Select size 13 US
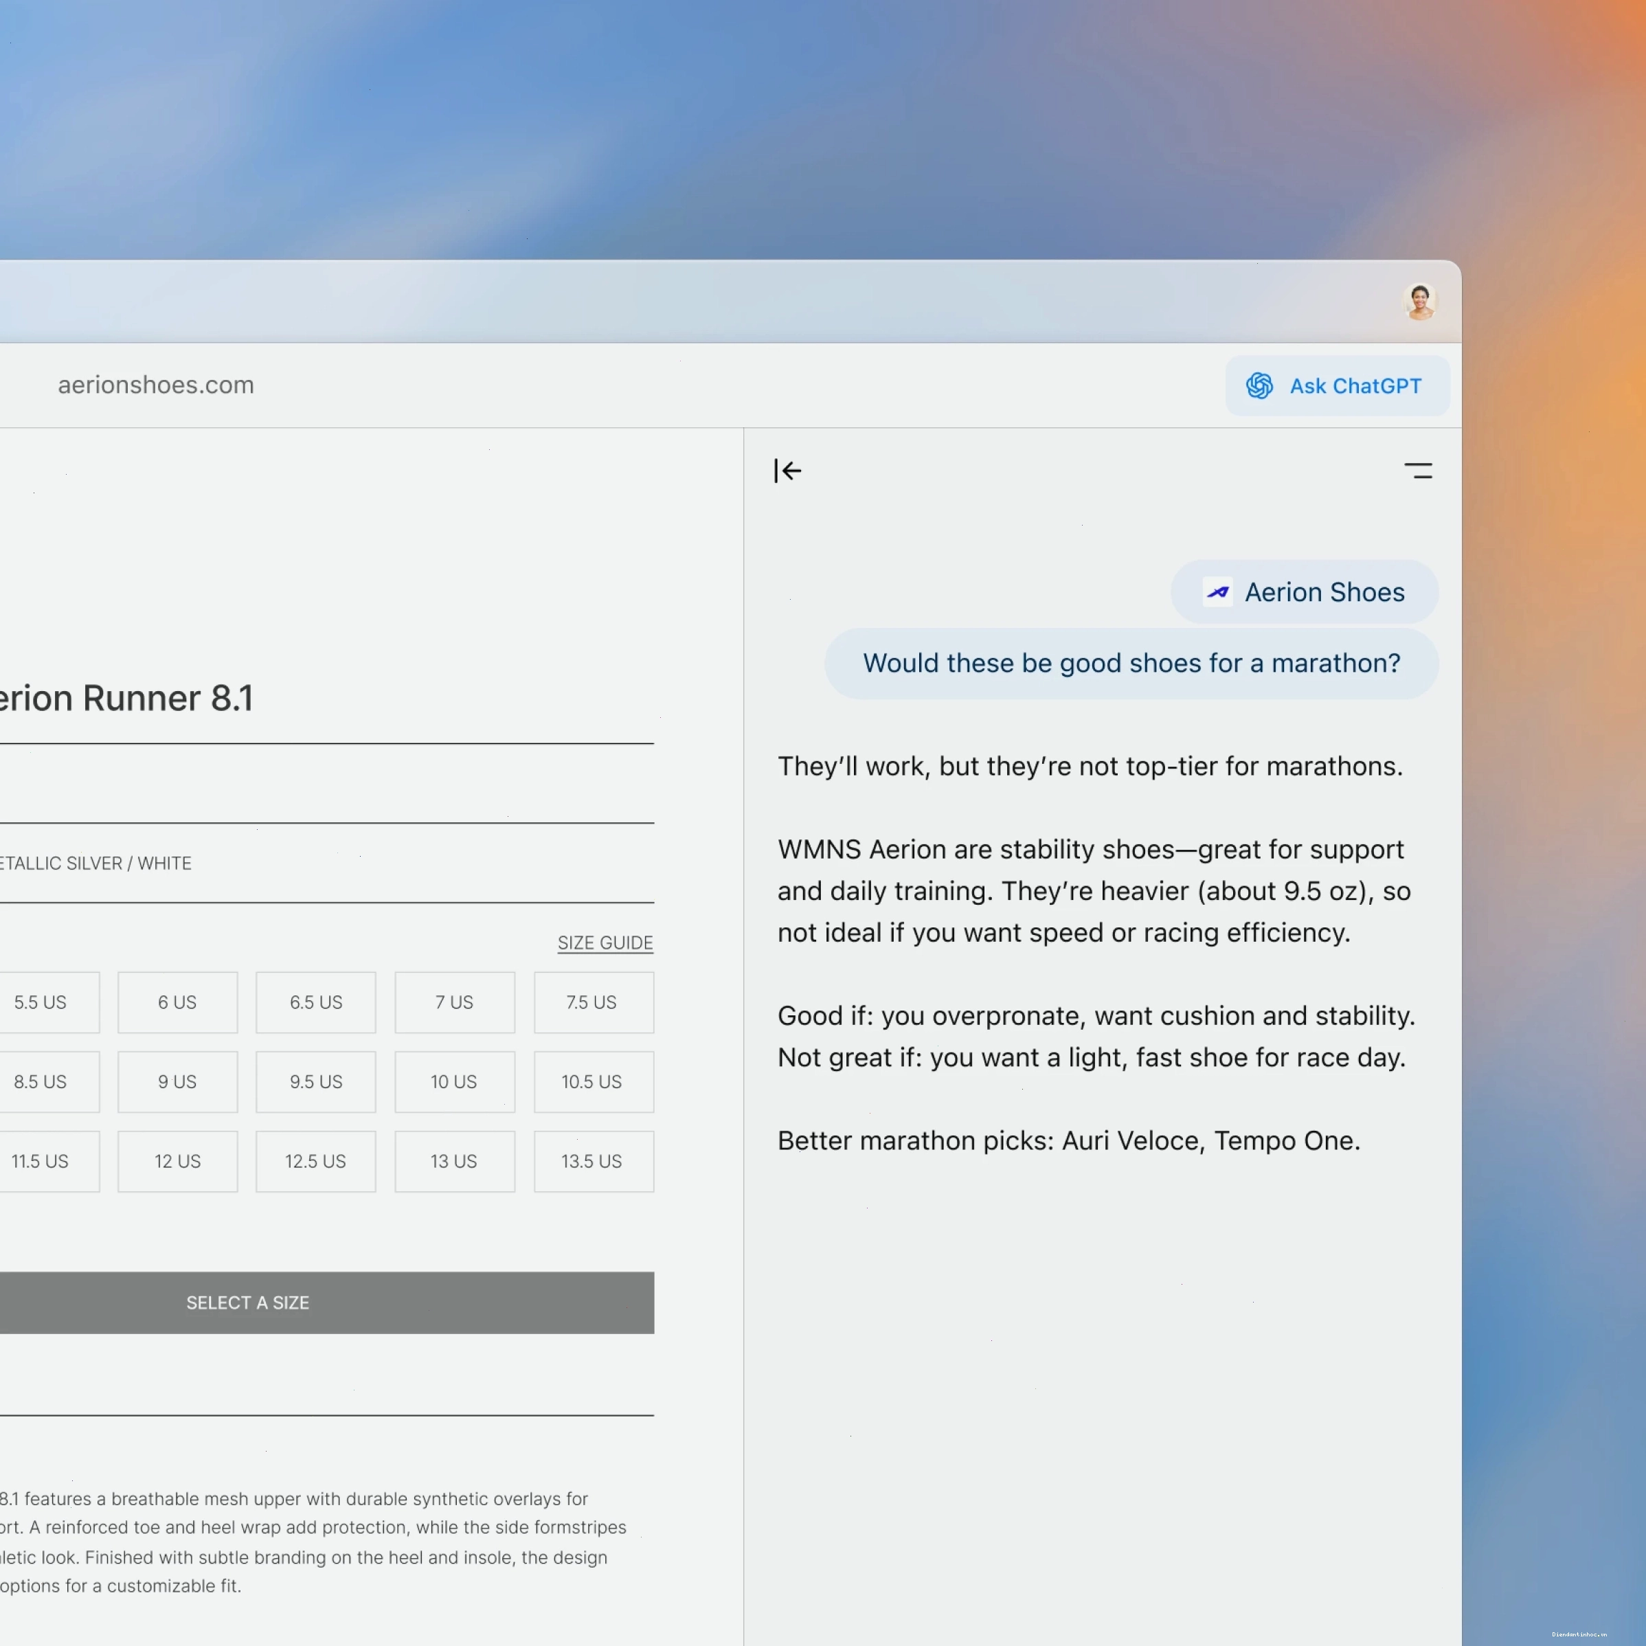The image size is (1646, 1646). (x=454, y=1161)
